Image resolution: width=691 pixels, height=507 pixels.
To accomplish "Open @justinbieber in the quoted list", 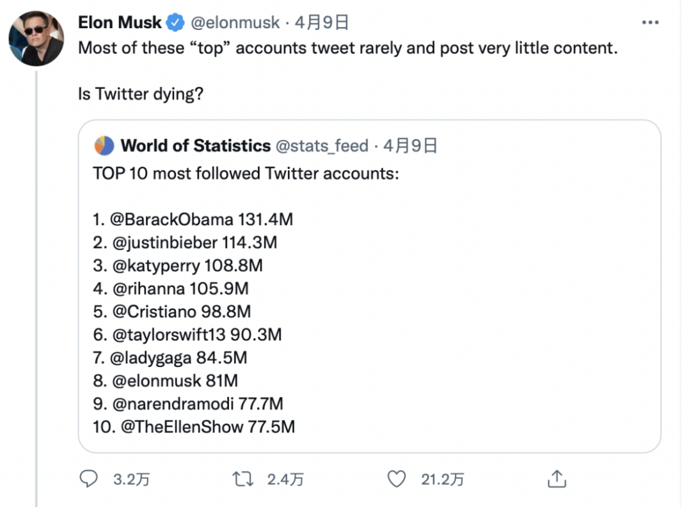I will click(165, 243).
